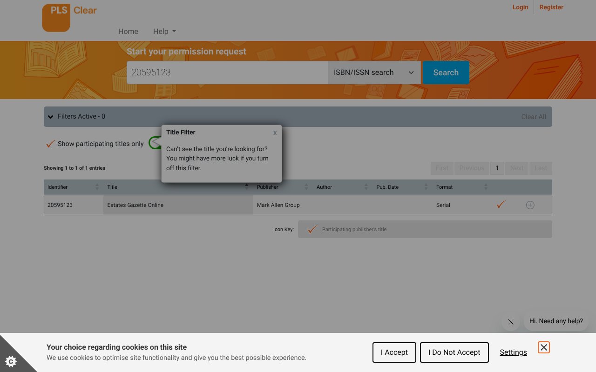Disable the Show participating titles only toggle
Image resolution: width=596 pixels, height=372 pixels.
pos(156,143)
